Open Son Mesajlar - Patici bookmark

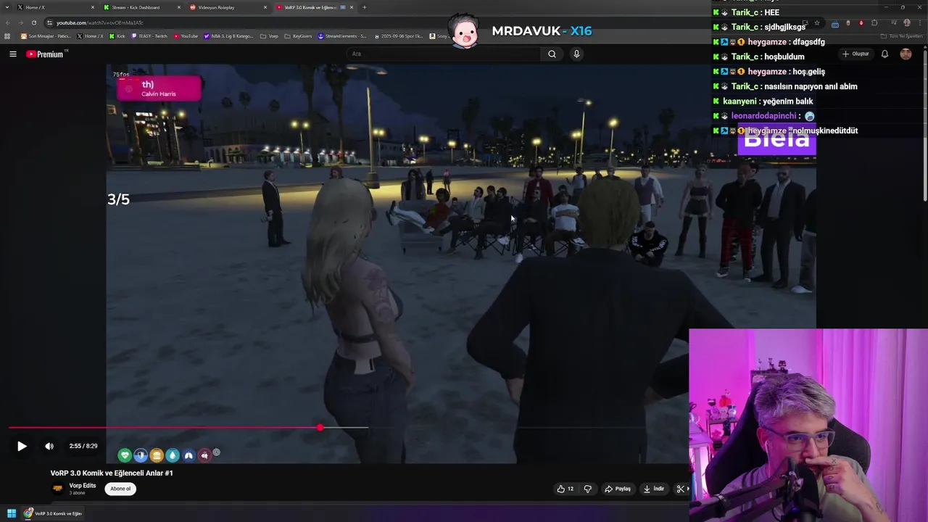(x=46, y=36)
